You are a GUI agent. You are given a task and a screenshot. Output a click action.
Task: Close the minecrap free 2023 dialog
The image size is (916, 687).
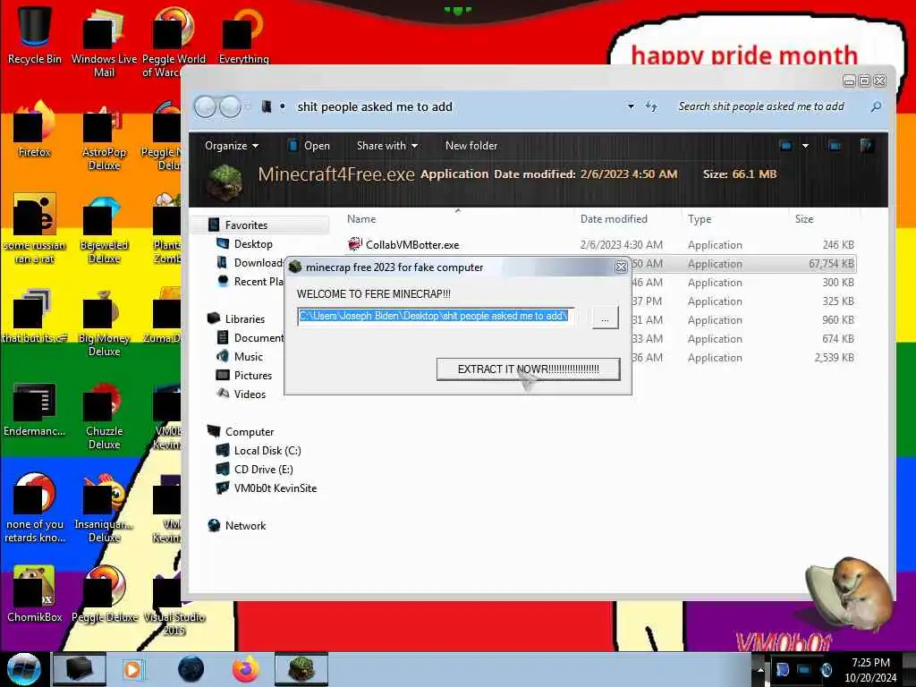point(621,267)
